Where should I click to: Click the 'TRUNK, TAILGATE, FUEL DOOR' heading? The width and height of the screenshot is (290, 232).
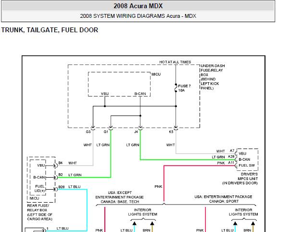pos(50,30)
